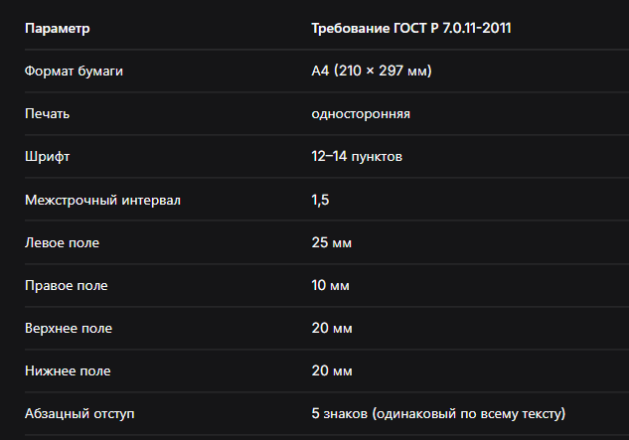This screenshot has width=629, height=440.
Task: Click the 'односторонняя' cell value
Action: click(361, 114)
